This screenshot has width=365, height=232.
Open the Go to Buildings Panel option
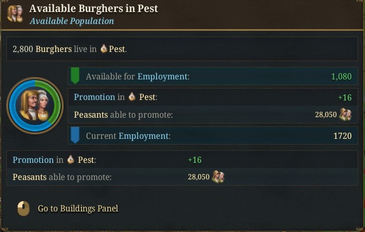(x=78, y=209)
